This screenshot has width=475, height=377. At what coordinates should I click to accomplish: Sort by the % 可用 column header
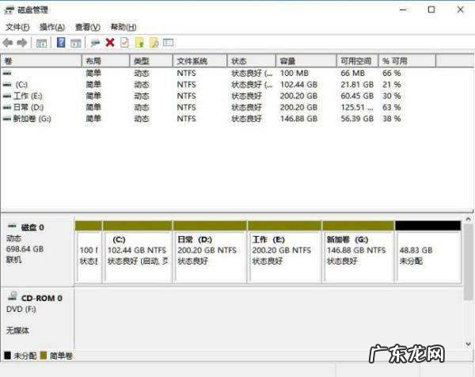(407, 61)
